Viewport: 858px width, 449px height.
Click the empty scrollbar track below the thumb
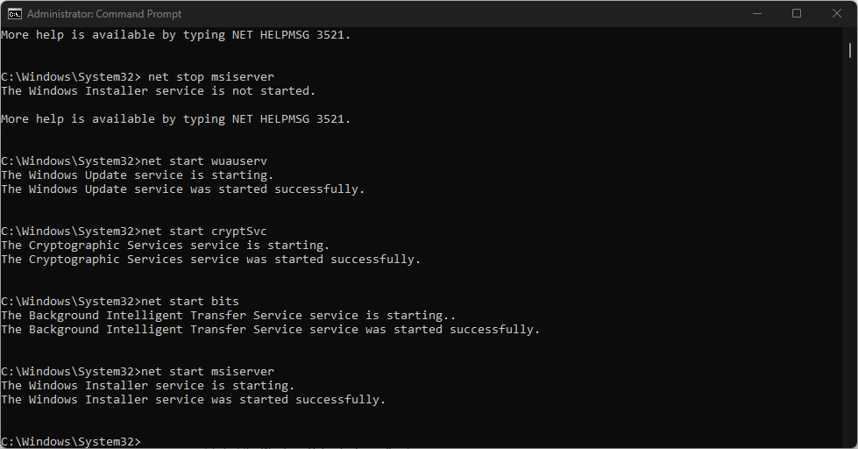pos(851,263)
